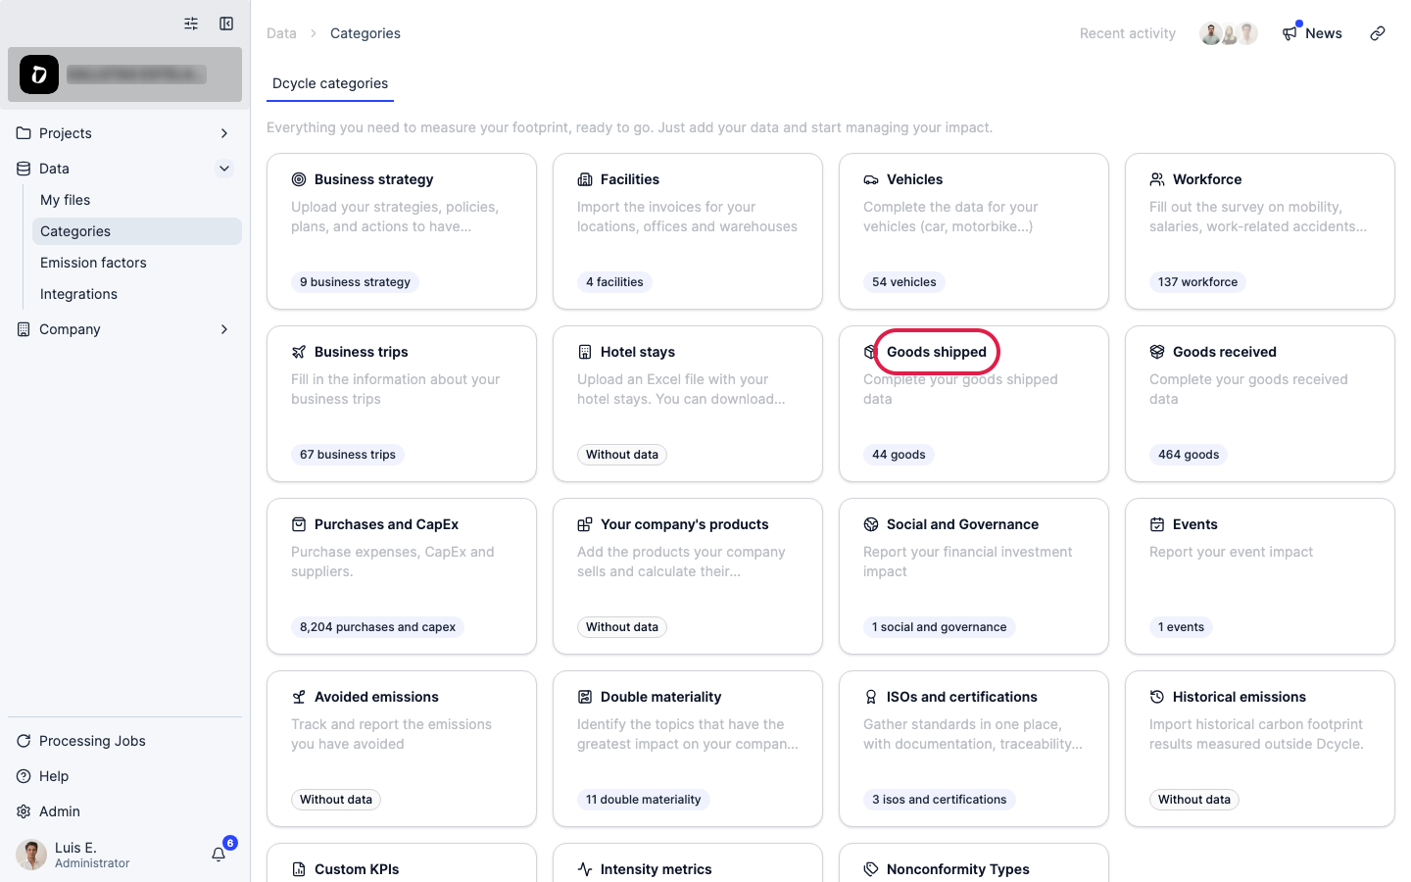
Task: Click the News megaphone icon
Action: pos(1289,33)
